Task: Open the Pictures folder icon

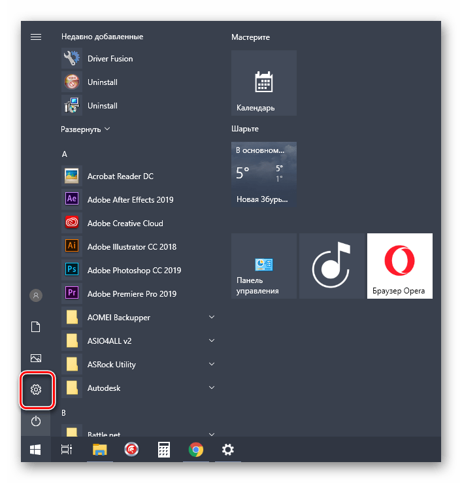Action: click(36, 358)
